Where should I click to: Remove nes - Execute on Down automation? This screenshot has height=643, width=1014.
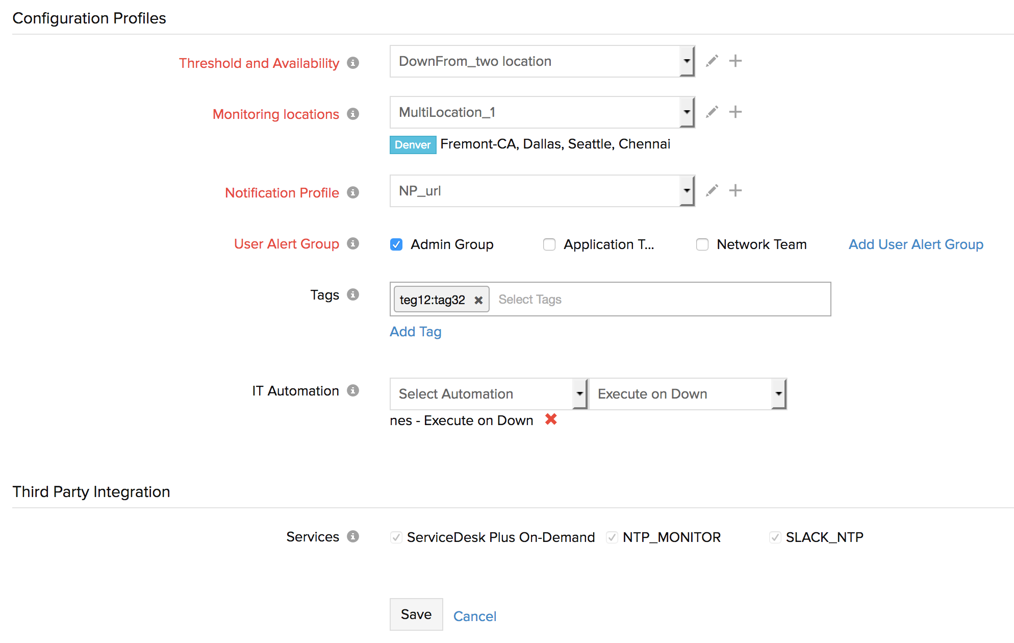click(551, 419)
